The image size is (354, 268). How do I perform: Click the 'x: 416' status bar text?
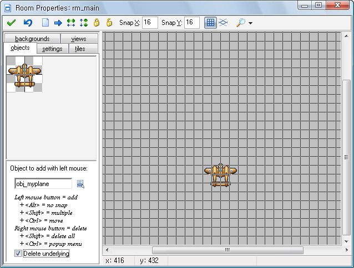tap(115, 261)
